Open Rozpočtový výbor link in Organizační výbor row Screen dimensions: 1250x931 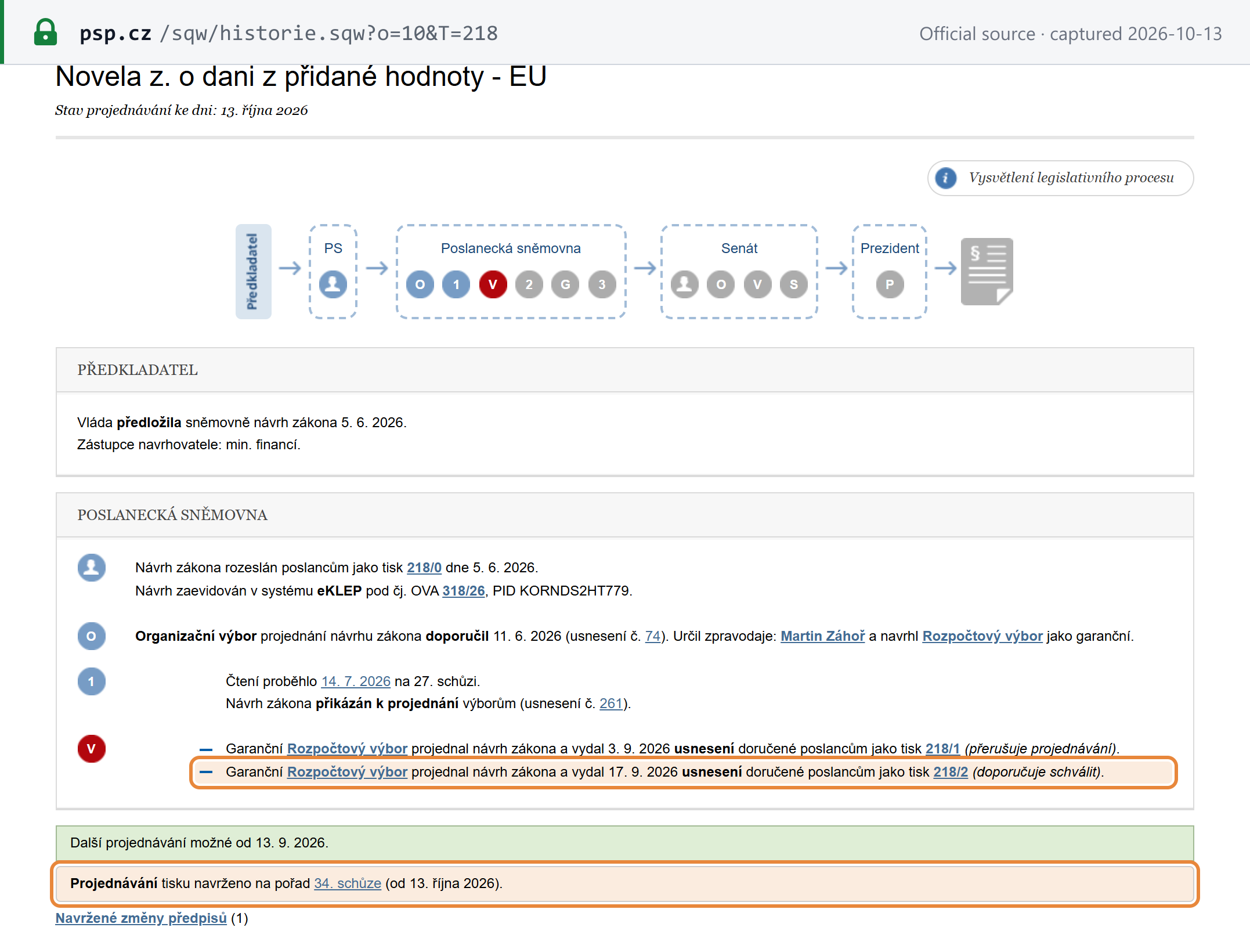tap(982, 636)
